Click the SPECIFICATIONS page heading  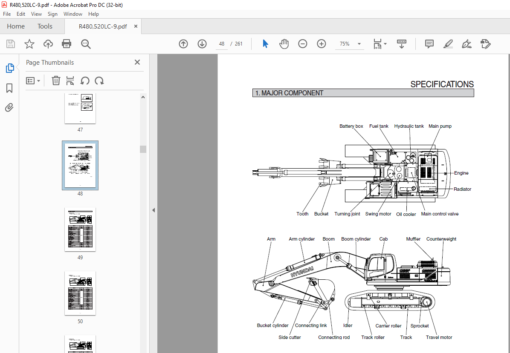(442, 84)
